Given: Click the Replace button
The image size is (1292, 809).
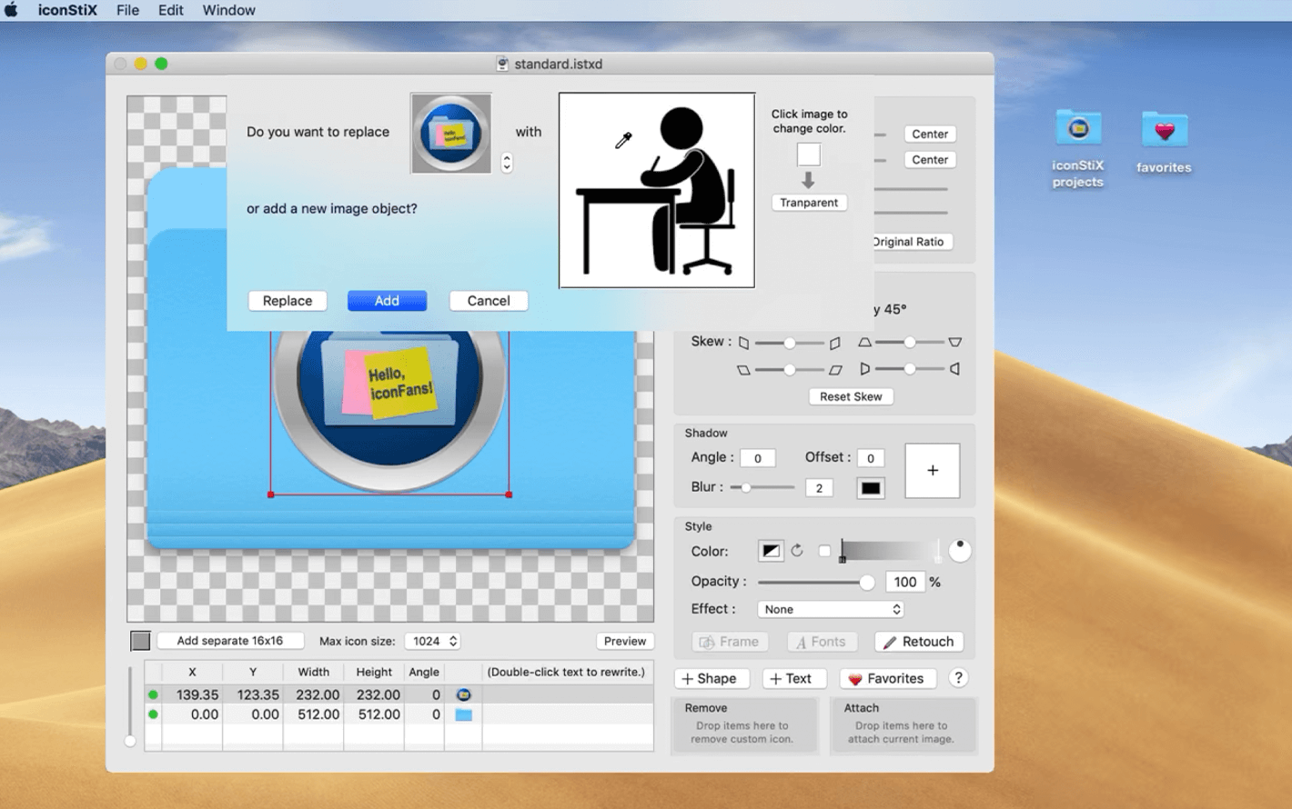Looking at the screenshot, I should point(288,301).
